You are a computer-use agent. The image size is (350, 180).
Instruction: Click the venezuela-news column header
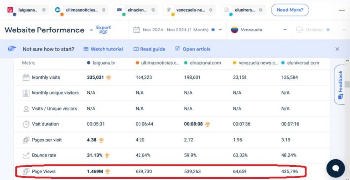tap(255, 63)
